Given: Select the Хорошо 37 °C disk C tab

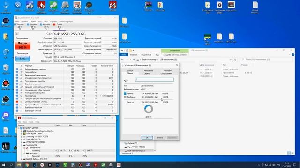Looking at the screenshot, I should [x=46, y=27].
